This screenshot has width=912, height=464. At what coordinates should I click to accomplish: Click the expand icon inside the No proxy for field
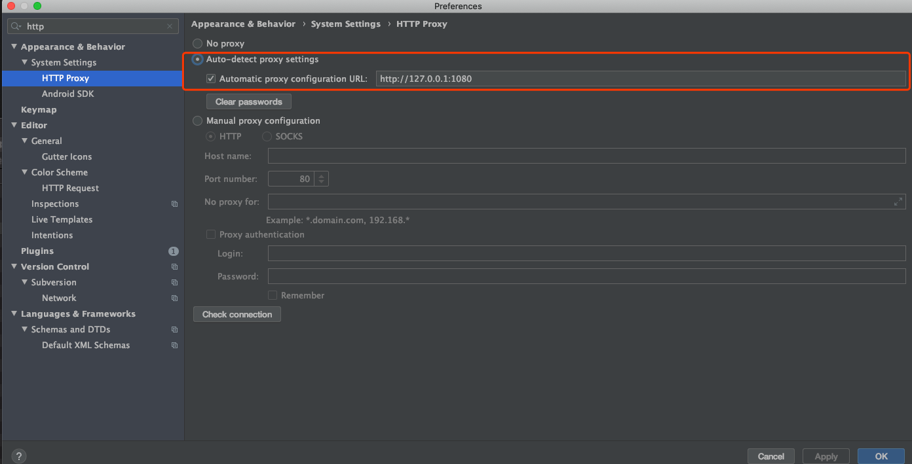[x=898, y=202]
